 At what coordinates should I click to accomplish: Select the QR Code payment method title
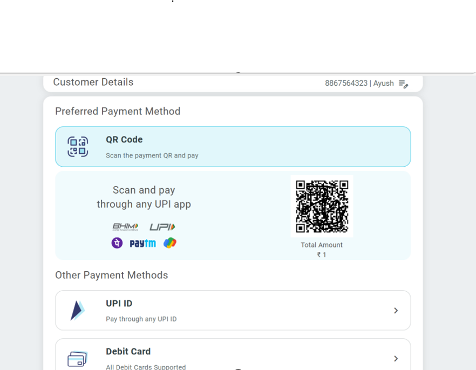(x=124, y=140)
